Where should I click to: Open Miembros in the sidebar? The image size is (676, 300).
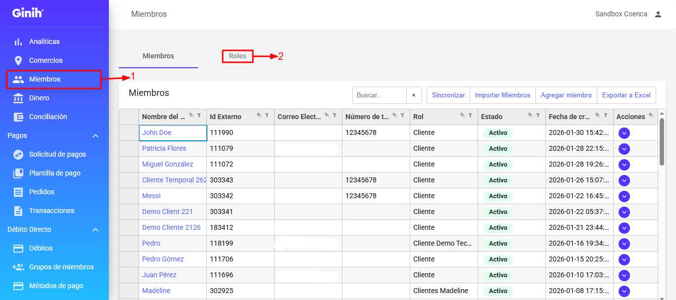tap(54, 79)
